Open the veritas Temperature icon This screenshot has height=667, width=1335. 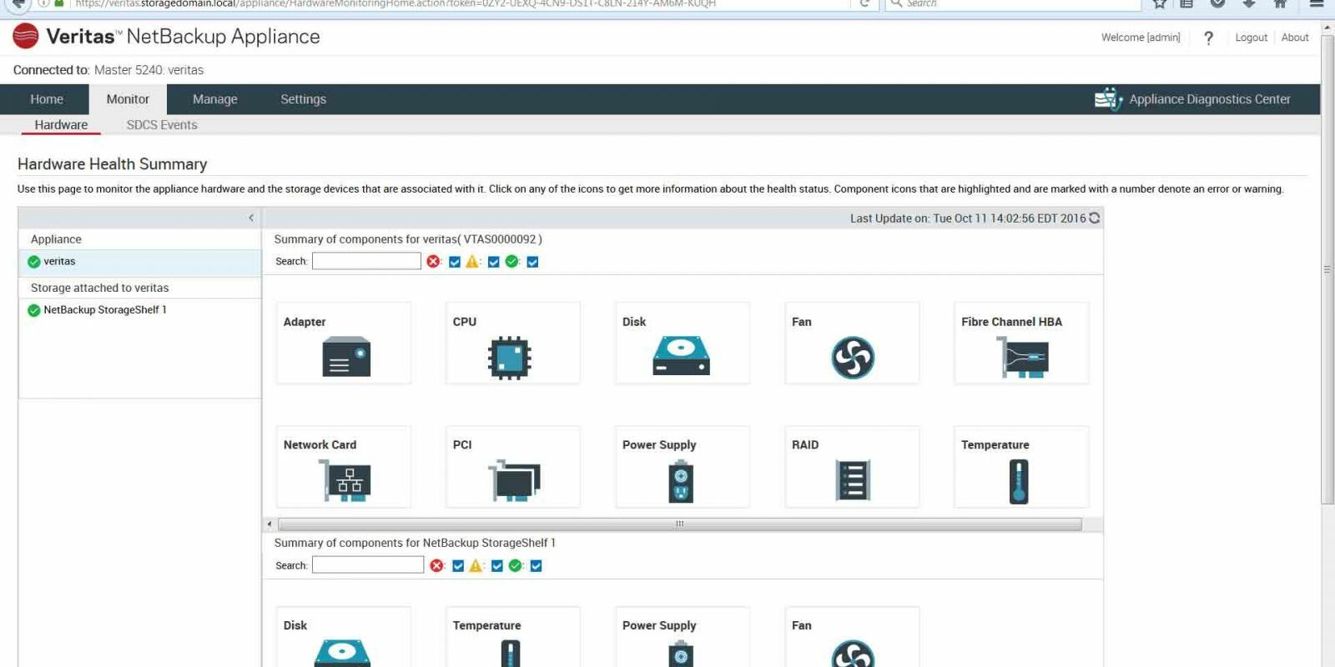1019,481
